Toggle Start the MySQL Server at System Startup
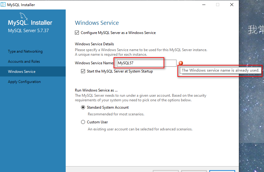Image resolution: width=264 pixels, height=172 pixels. pos(83,71)
